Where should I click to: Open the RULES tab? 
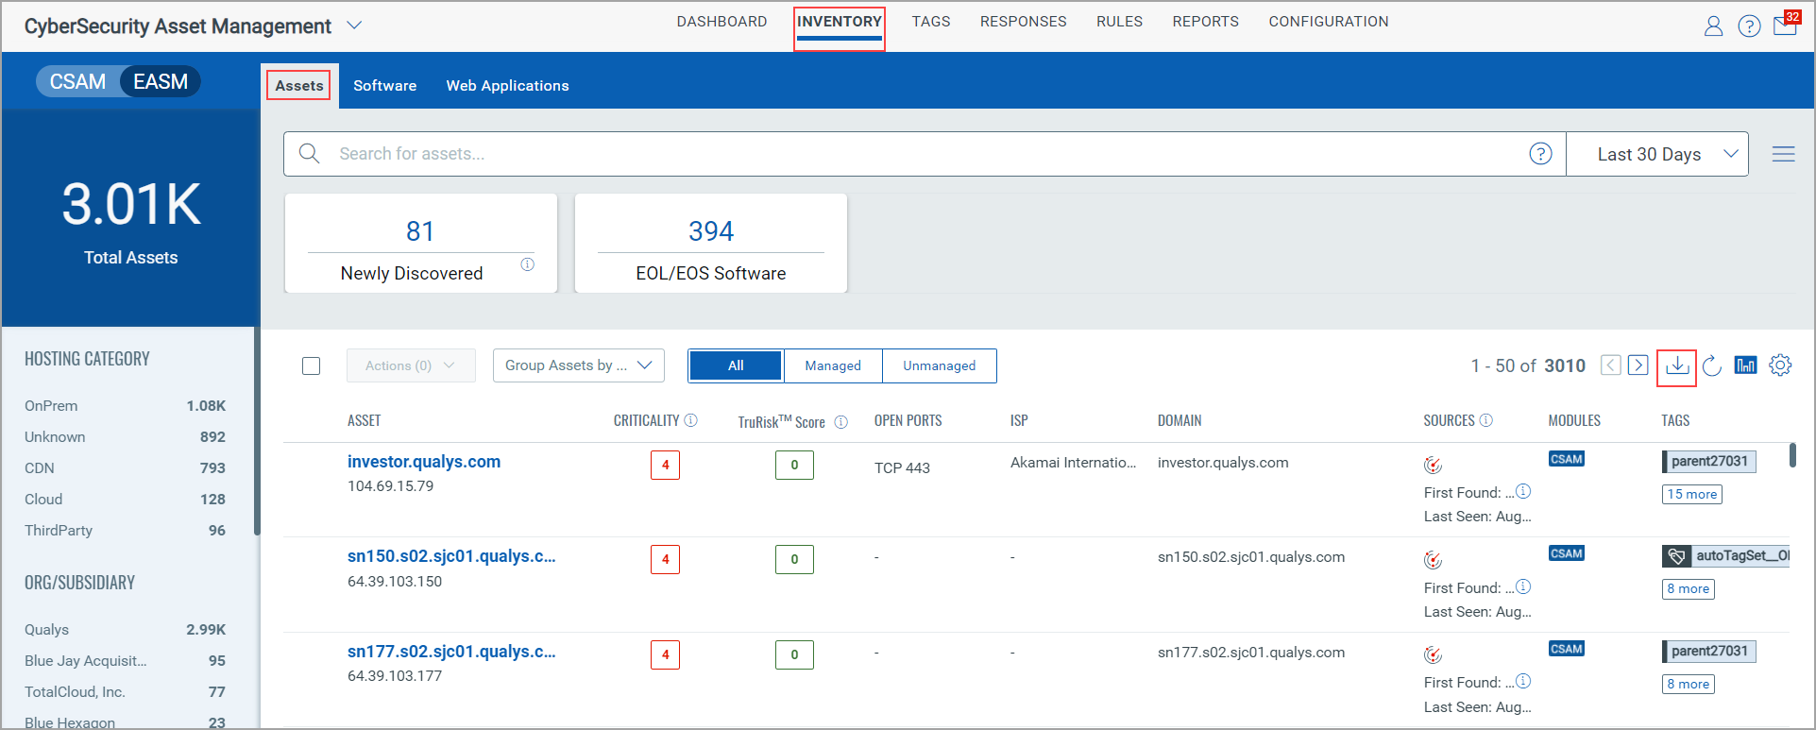coord(1120,22)
